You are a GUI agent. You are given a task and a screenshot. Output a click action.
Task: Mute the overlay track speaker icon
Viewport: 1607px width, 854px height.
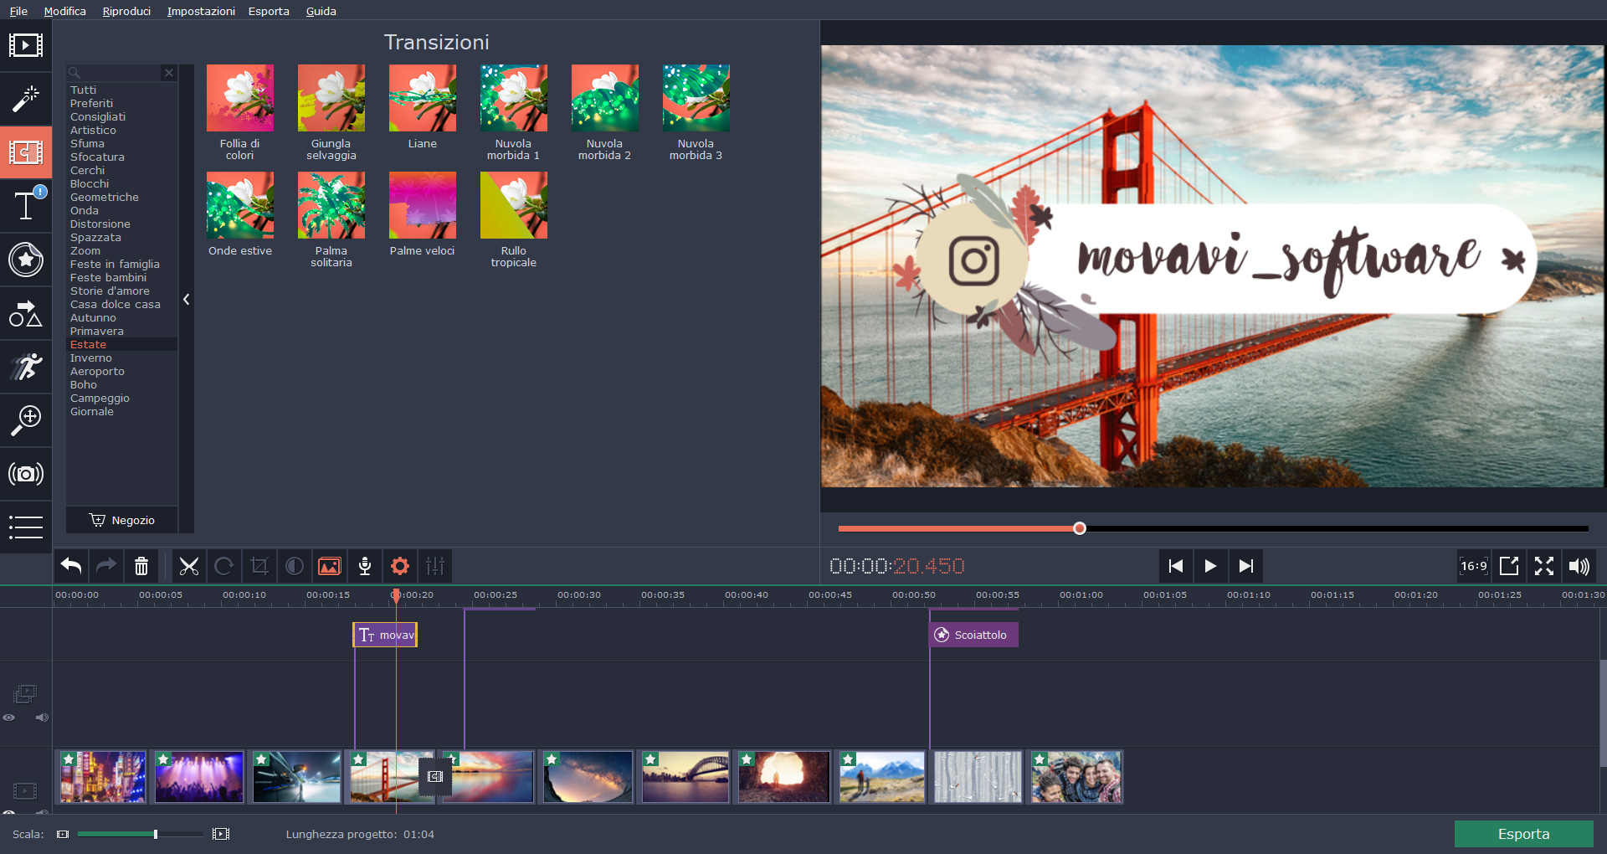[42, 718]
